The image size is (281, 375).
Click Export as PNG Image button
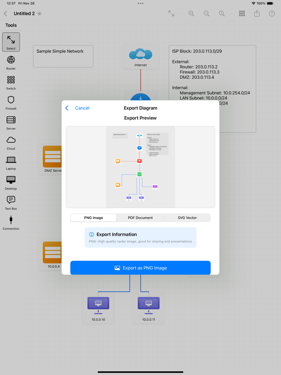click(140, 268)
